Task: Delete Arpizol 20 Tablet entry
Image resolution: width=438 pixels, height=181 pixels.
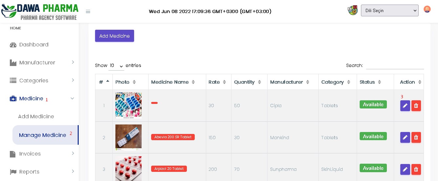Action: click(416, 169)
